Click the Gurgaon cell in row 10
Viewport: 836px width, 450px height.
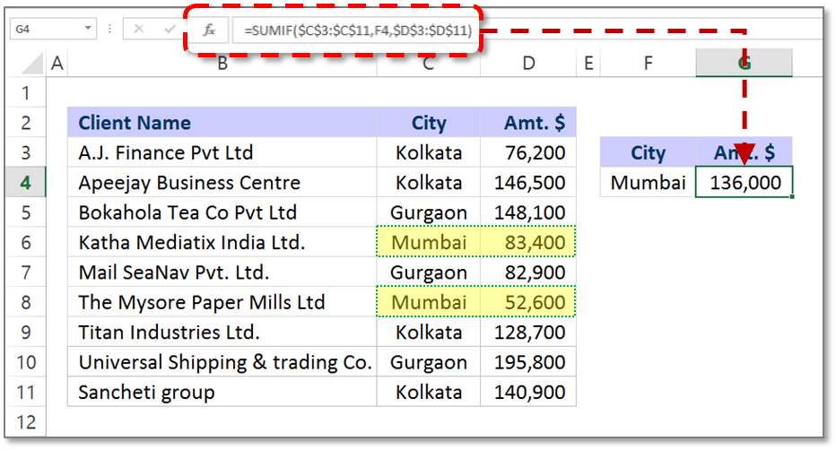(x=428, y=362)
